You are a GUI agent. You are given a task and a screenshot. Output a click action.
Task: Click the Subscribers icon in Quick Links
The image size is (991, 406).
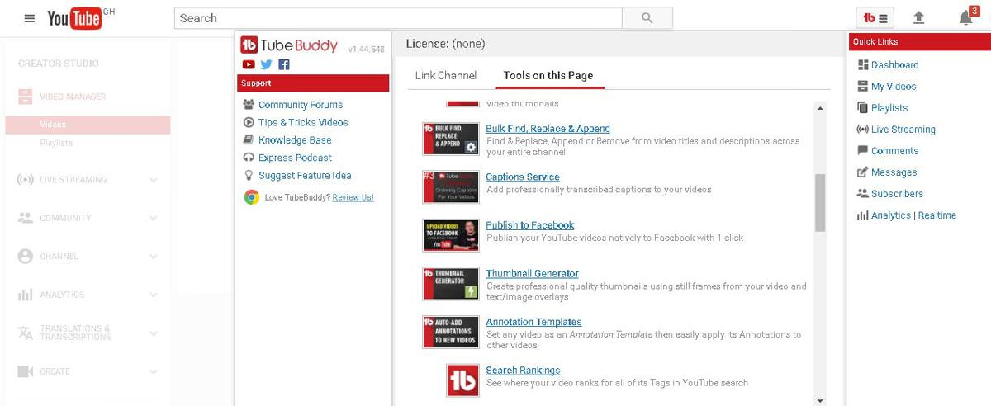coord(863,194)
